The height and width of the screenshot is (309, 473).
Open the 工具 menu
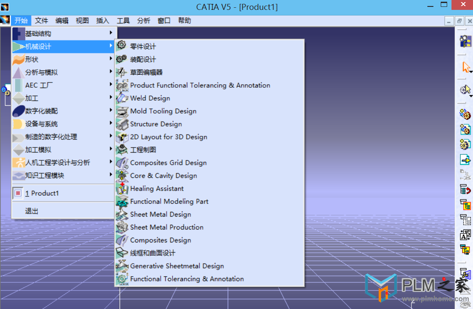point(123,21)
